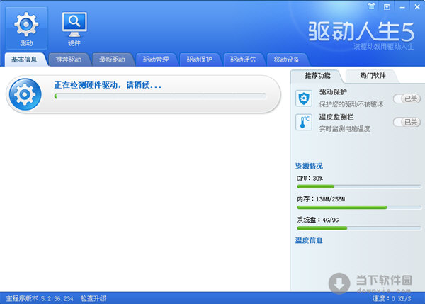Toggle the 温度监测栏 switch on

point(407,122)
